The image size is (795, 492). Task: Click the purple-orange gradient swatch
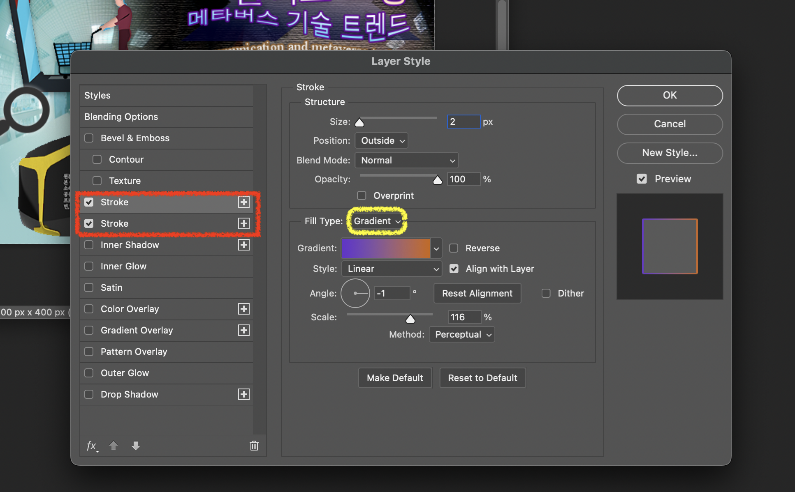click(386, 248)
